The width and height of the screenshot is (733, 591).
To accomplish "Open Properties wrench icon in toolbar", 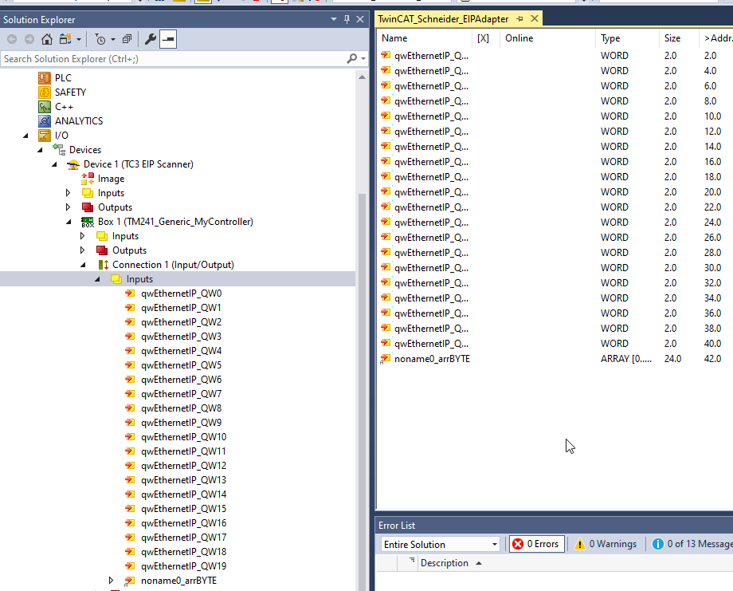I will pos(150,39).
